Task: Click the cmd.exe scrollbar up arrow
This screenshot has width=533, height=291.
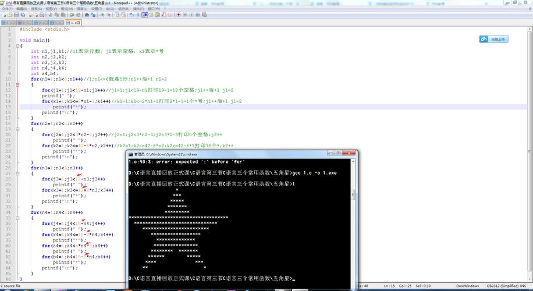Action: (353, 161)
